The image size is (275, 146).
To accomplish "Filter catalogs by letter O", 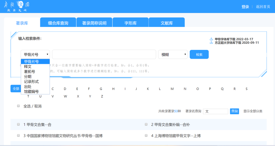I will pos(198,89).
